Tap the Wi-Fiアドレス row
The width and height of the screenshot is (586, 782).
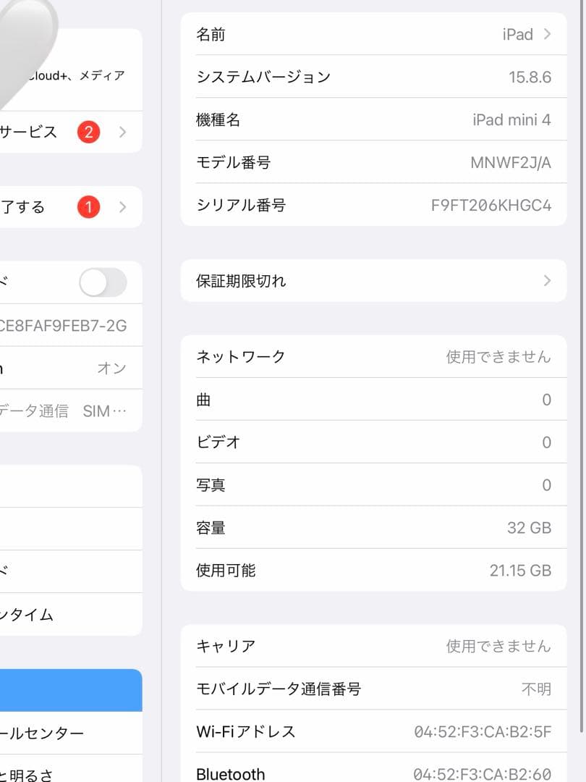[374, 731]
